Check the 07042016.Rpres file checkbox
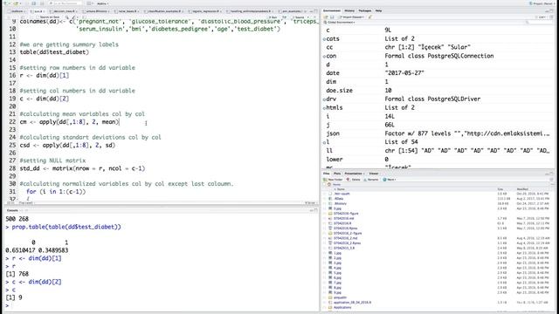 325,229
